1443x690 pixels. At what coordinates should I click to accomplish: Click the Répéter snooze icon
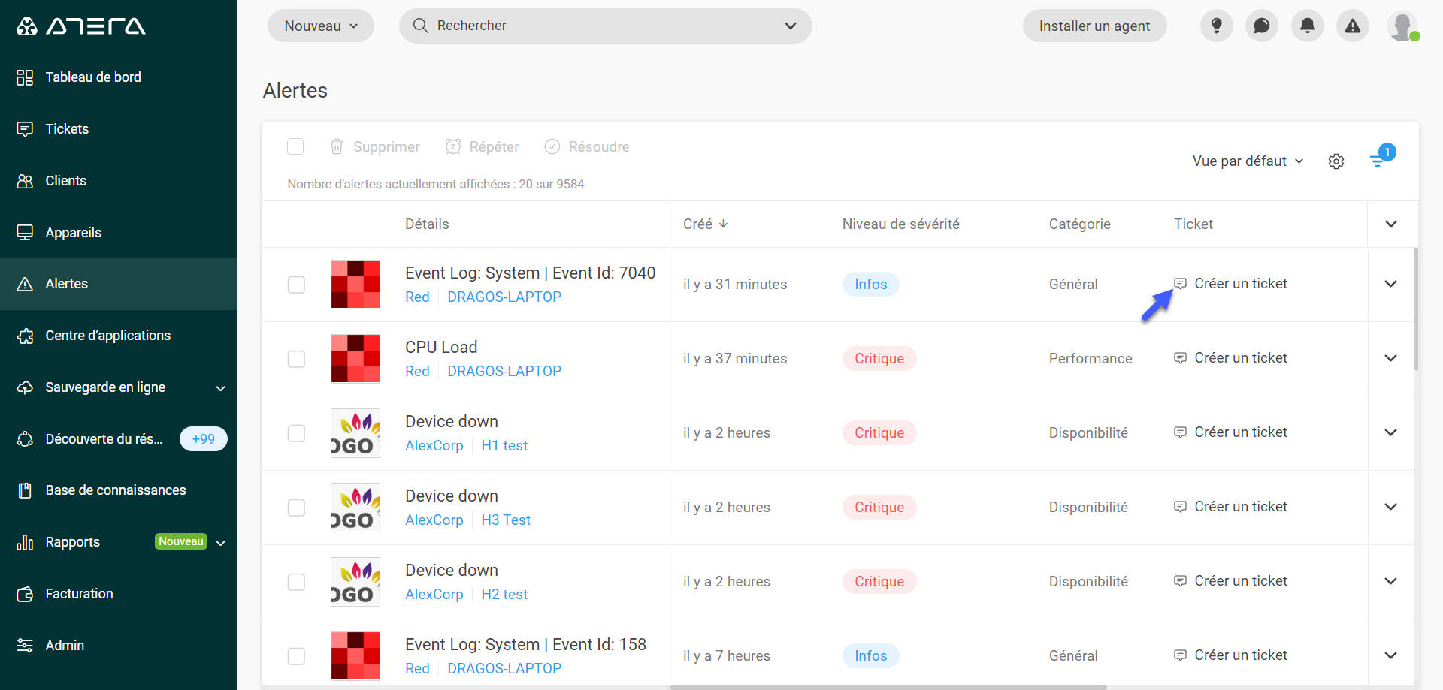(x=452, y=146)
